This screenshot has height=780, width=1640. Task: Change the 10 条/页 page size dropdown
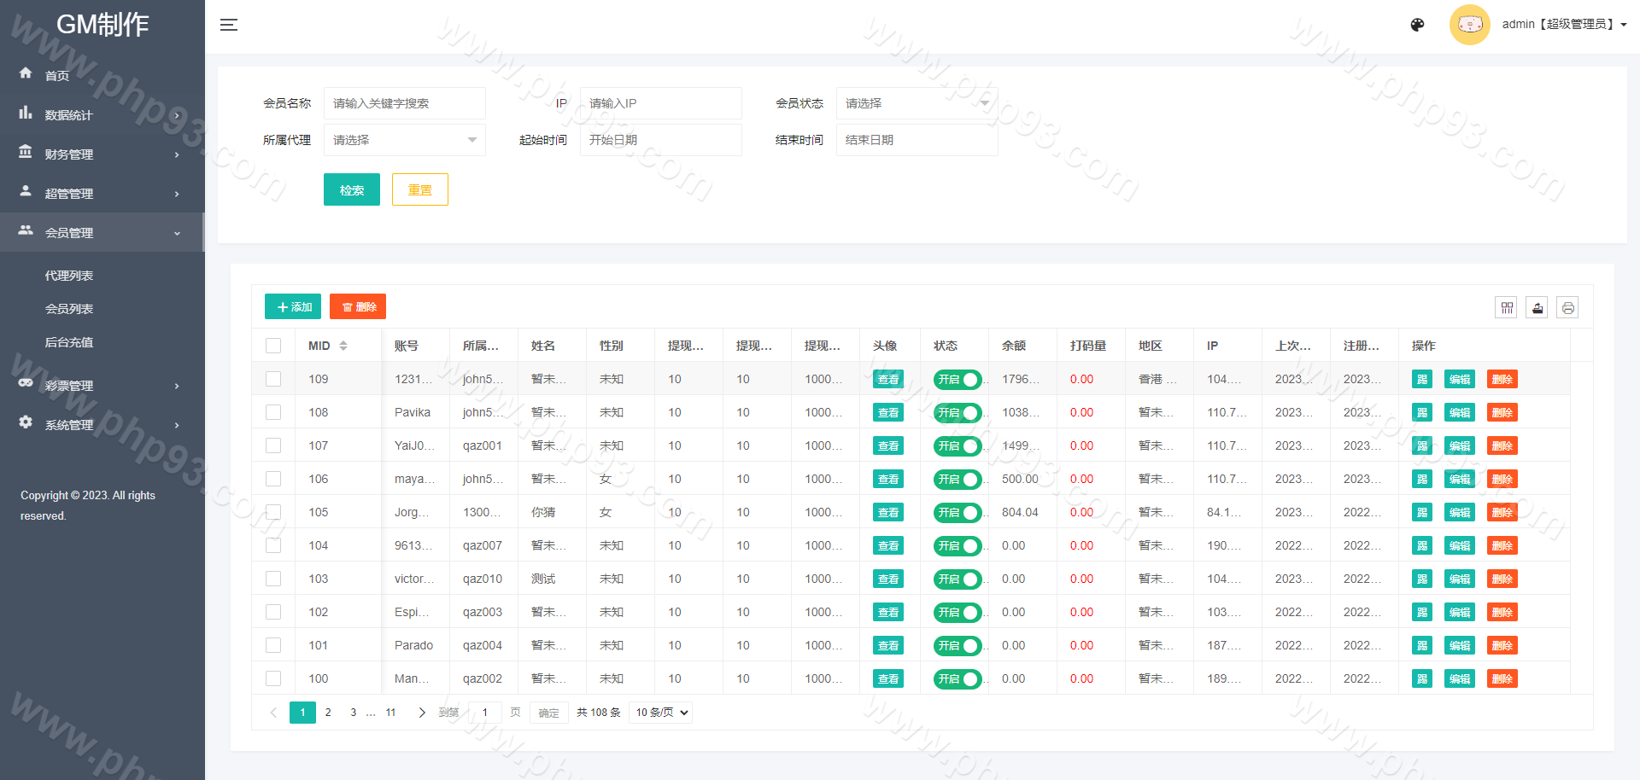tap(661, 713)
